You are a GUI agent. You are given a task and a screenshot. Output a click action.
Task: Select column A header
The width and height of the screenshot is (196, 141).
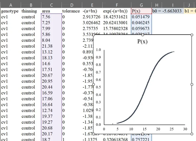click(10, 5)
